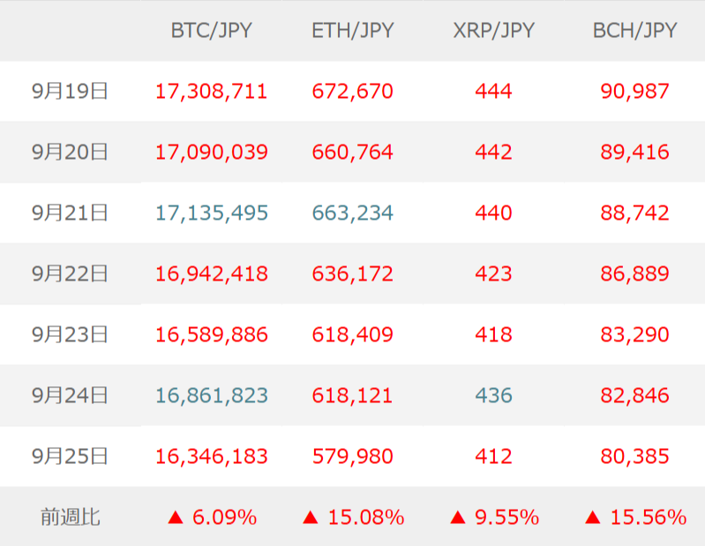Image resolution: width=705 pixels, height=546 pixels.
Task: Click the red triangle beside 15.56%
Action: click(592, 517)
